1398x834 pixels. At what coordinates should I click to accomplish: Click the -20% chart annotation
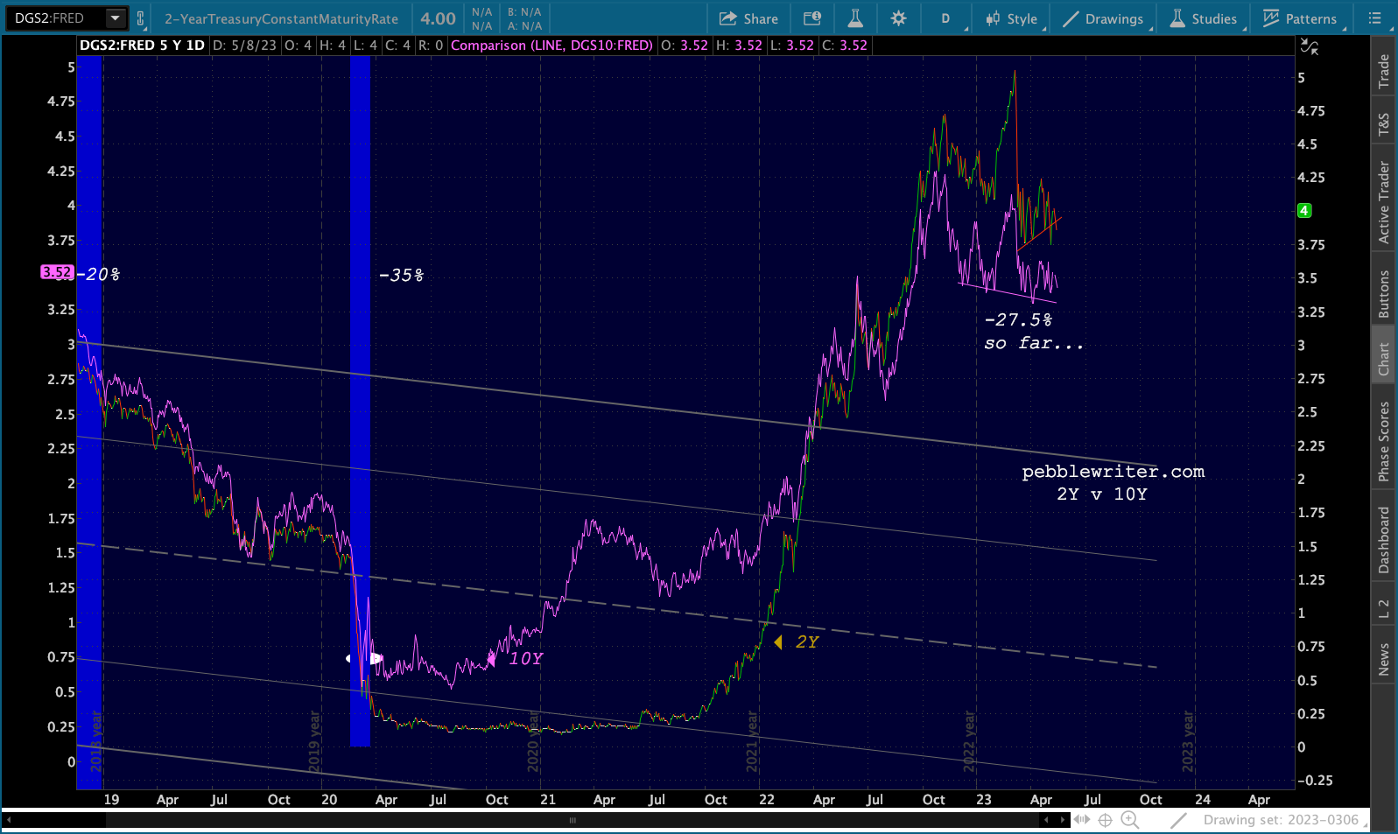pyautogui.click(x=98, y=275)
